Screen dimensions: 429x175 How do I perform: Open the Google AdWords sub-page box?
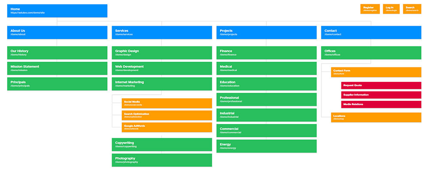click(167, 127)
